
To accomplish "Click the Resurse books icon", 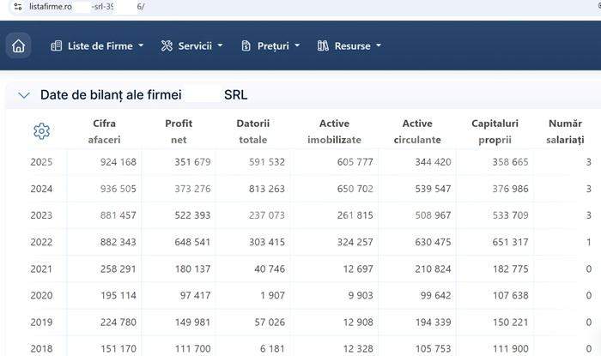I will point(323,46).
